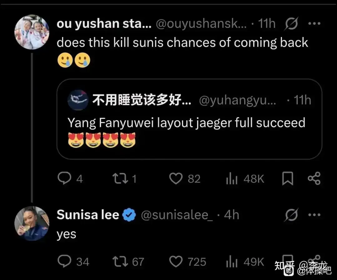Open ou yushan's profile avatar
Screen dimensions: 337x280
[32, 32]
